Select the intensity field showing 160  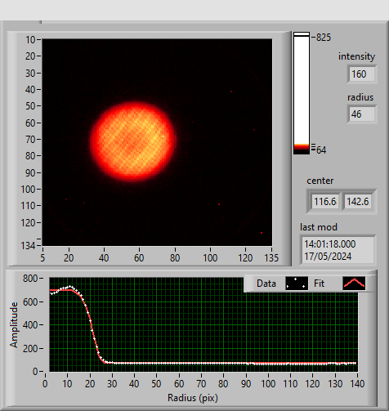pos(362,74)
